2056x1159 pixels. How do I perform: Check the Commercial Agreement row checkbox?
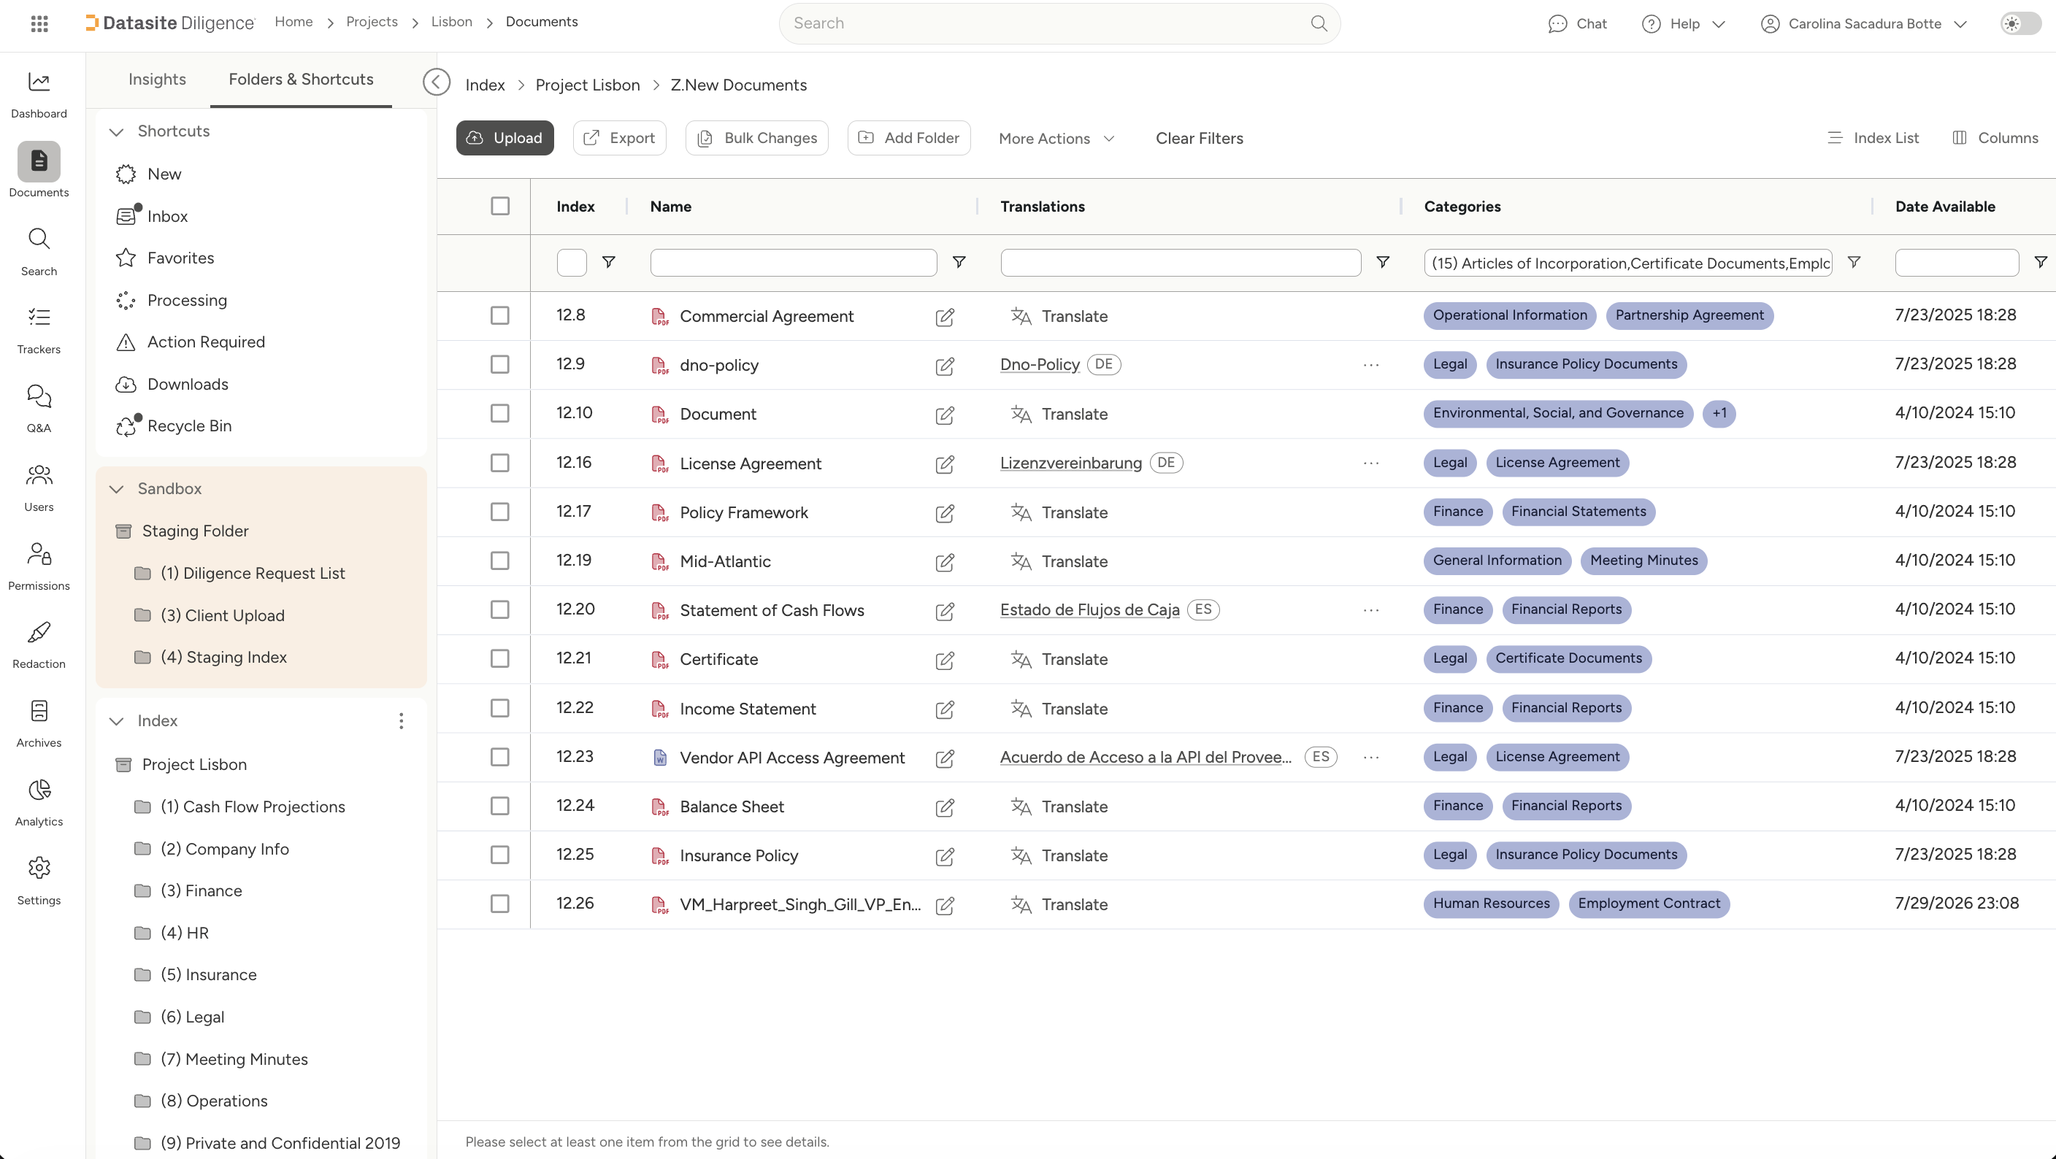coord(499,316)
